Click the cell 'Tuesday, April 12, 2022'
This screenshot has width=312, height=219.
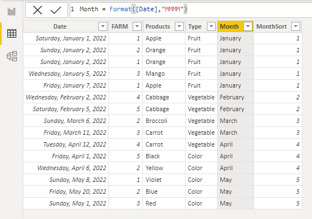click(66, 144)
